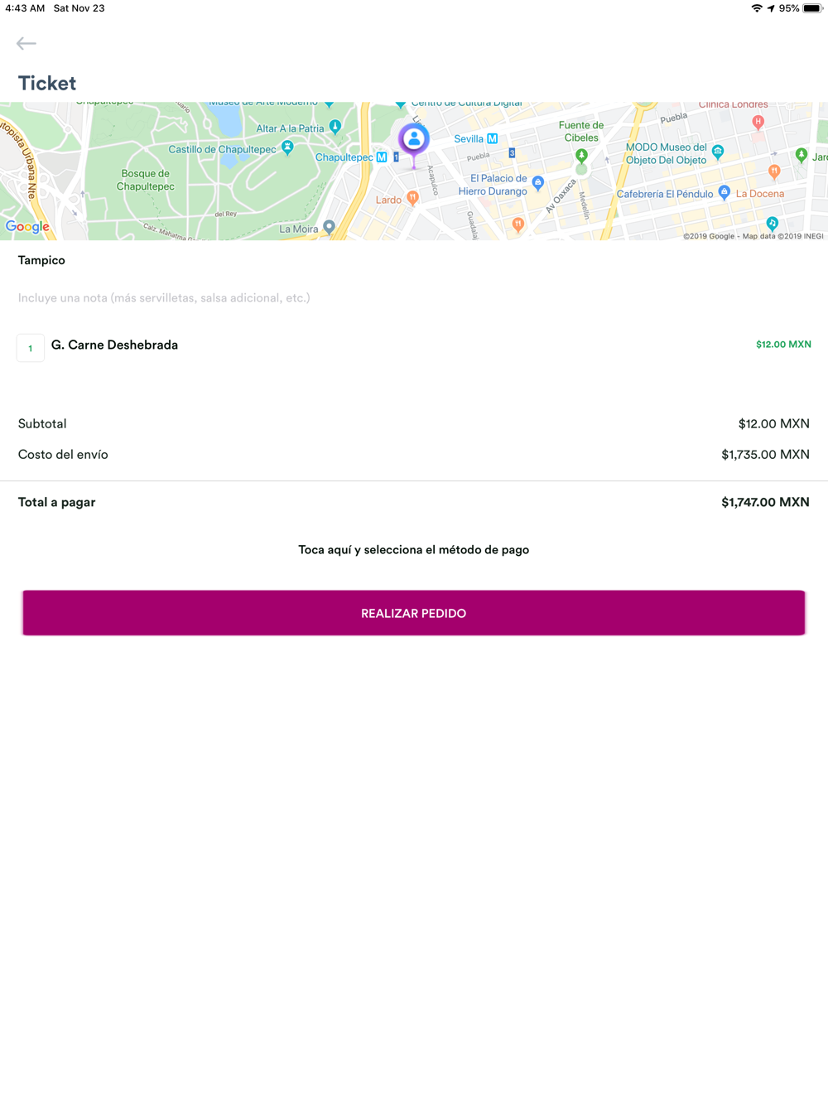828x1105 pixels.
Task: Select the Lardo restaurant marker
Action: point(412,197)
